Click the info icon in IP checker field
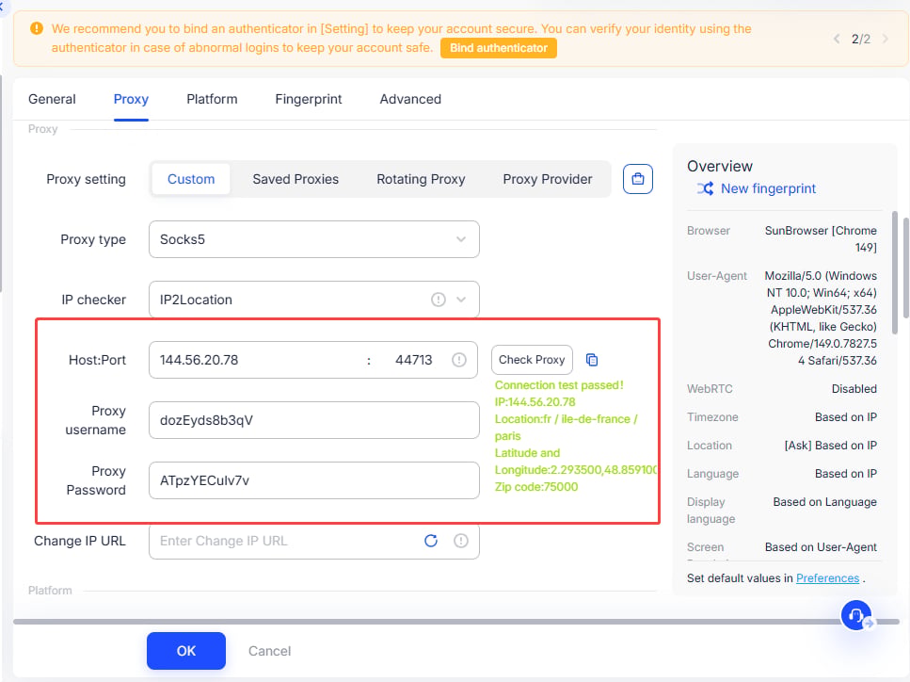This screenshot has width=910, height=682. [x=439, y=300]
